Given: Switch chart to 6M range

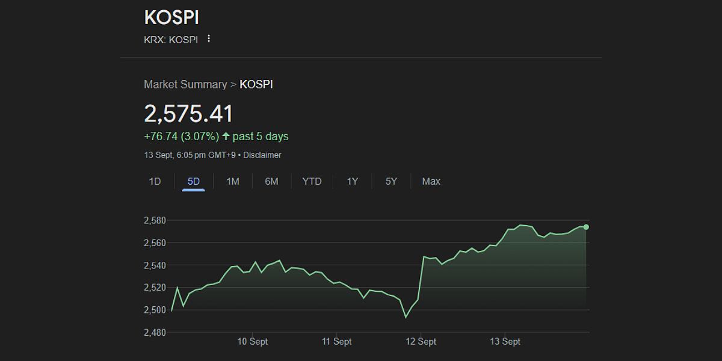Looking at the screenshot, I should (x=272, y=181).
